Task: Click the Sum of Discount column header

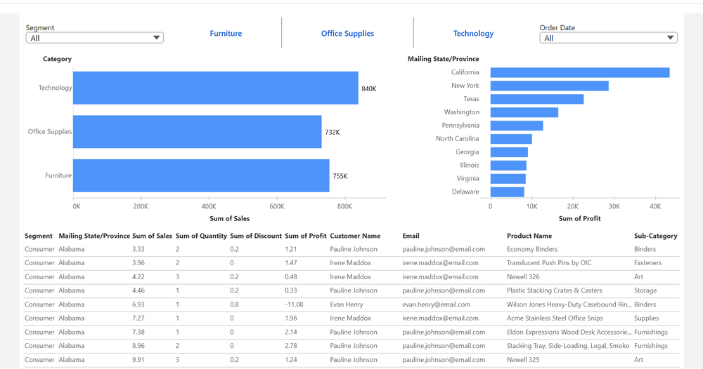Action: [256, 236]
